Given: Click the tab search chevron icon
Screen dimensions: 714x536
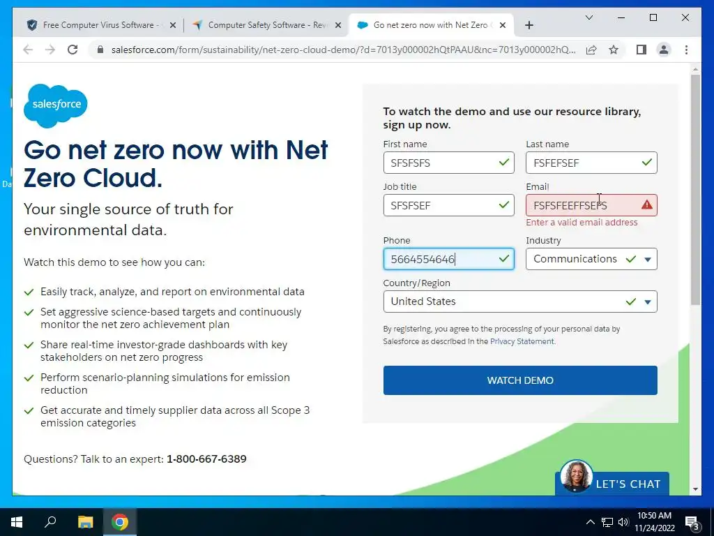Looking at the screenshot, I should (588, 17).
